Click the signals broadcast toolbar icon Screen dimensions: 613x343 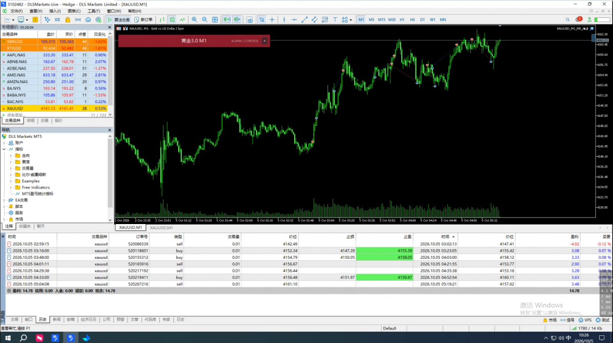[78, 19]
